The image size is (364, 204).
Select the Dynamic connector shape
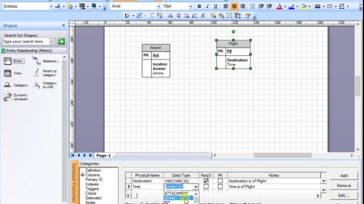[16, 97]
